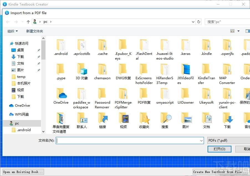This screenshot has height=176, width=250.
Task: Select the .pype folder
Action: 61,72
